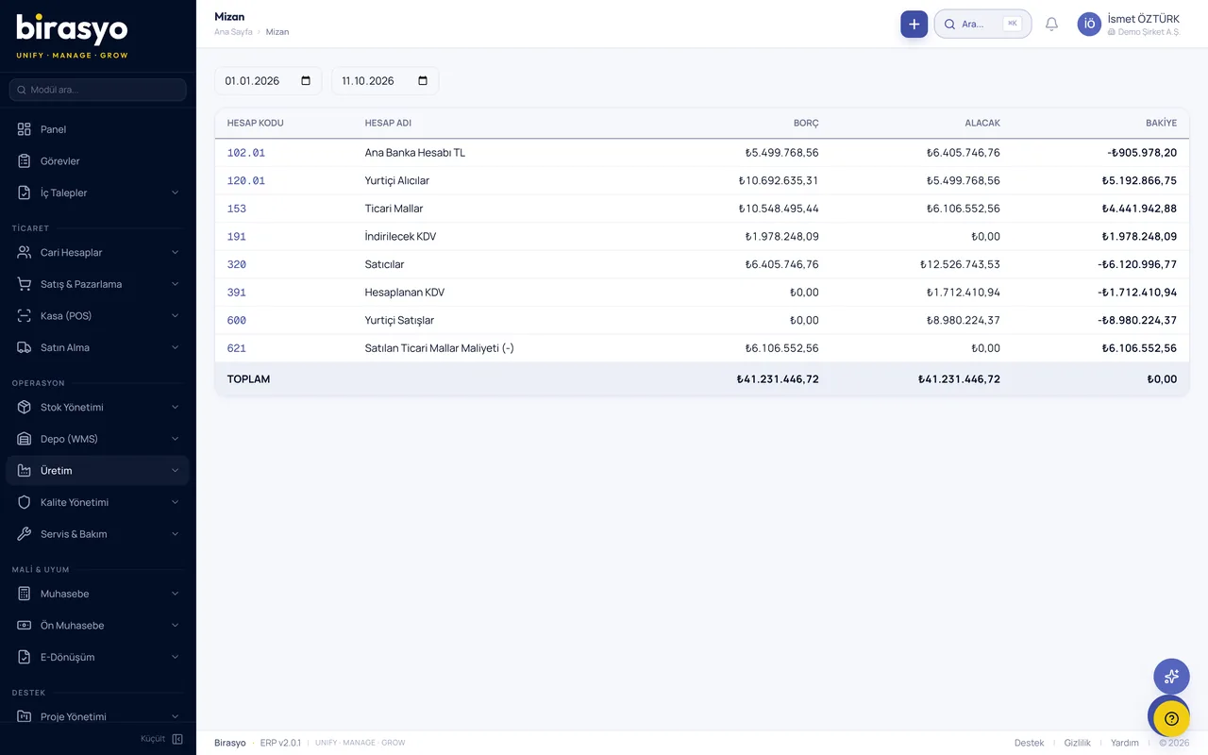Click the Gizlilik footer link
The image size is (1208, 755).
tap(1077, 743)
